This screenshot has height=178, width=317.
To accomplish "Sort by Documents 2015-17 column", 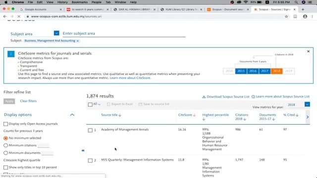I will pyautogui.click(x=267, y=117).
